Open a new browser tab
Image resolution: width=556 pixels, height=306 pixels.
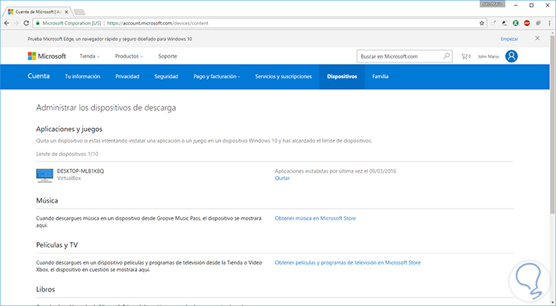pyautogui.click(x=79, y=12)
